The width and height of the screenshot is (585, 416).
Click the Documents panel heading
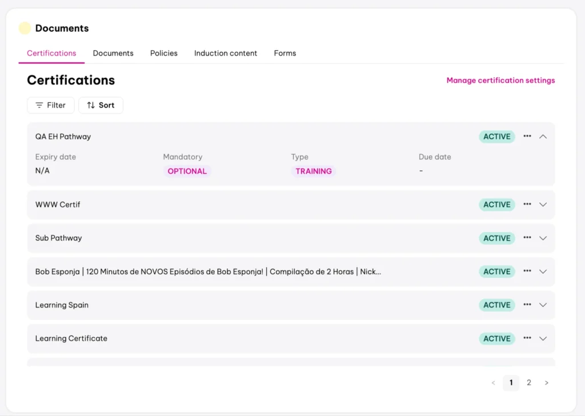tap(62, 28)
